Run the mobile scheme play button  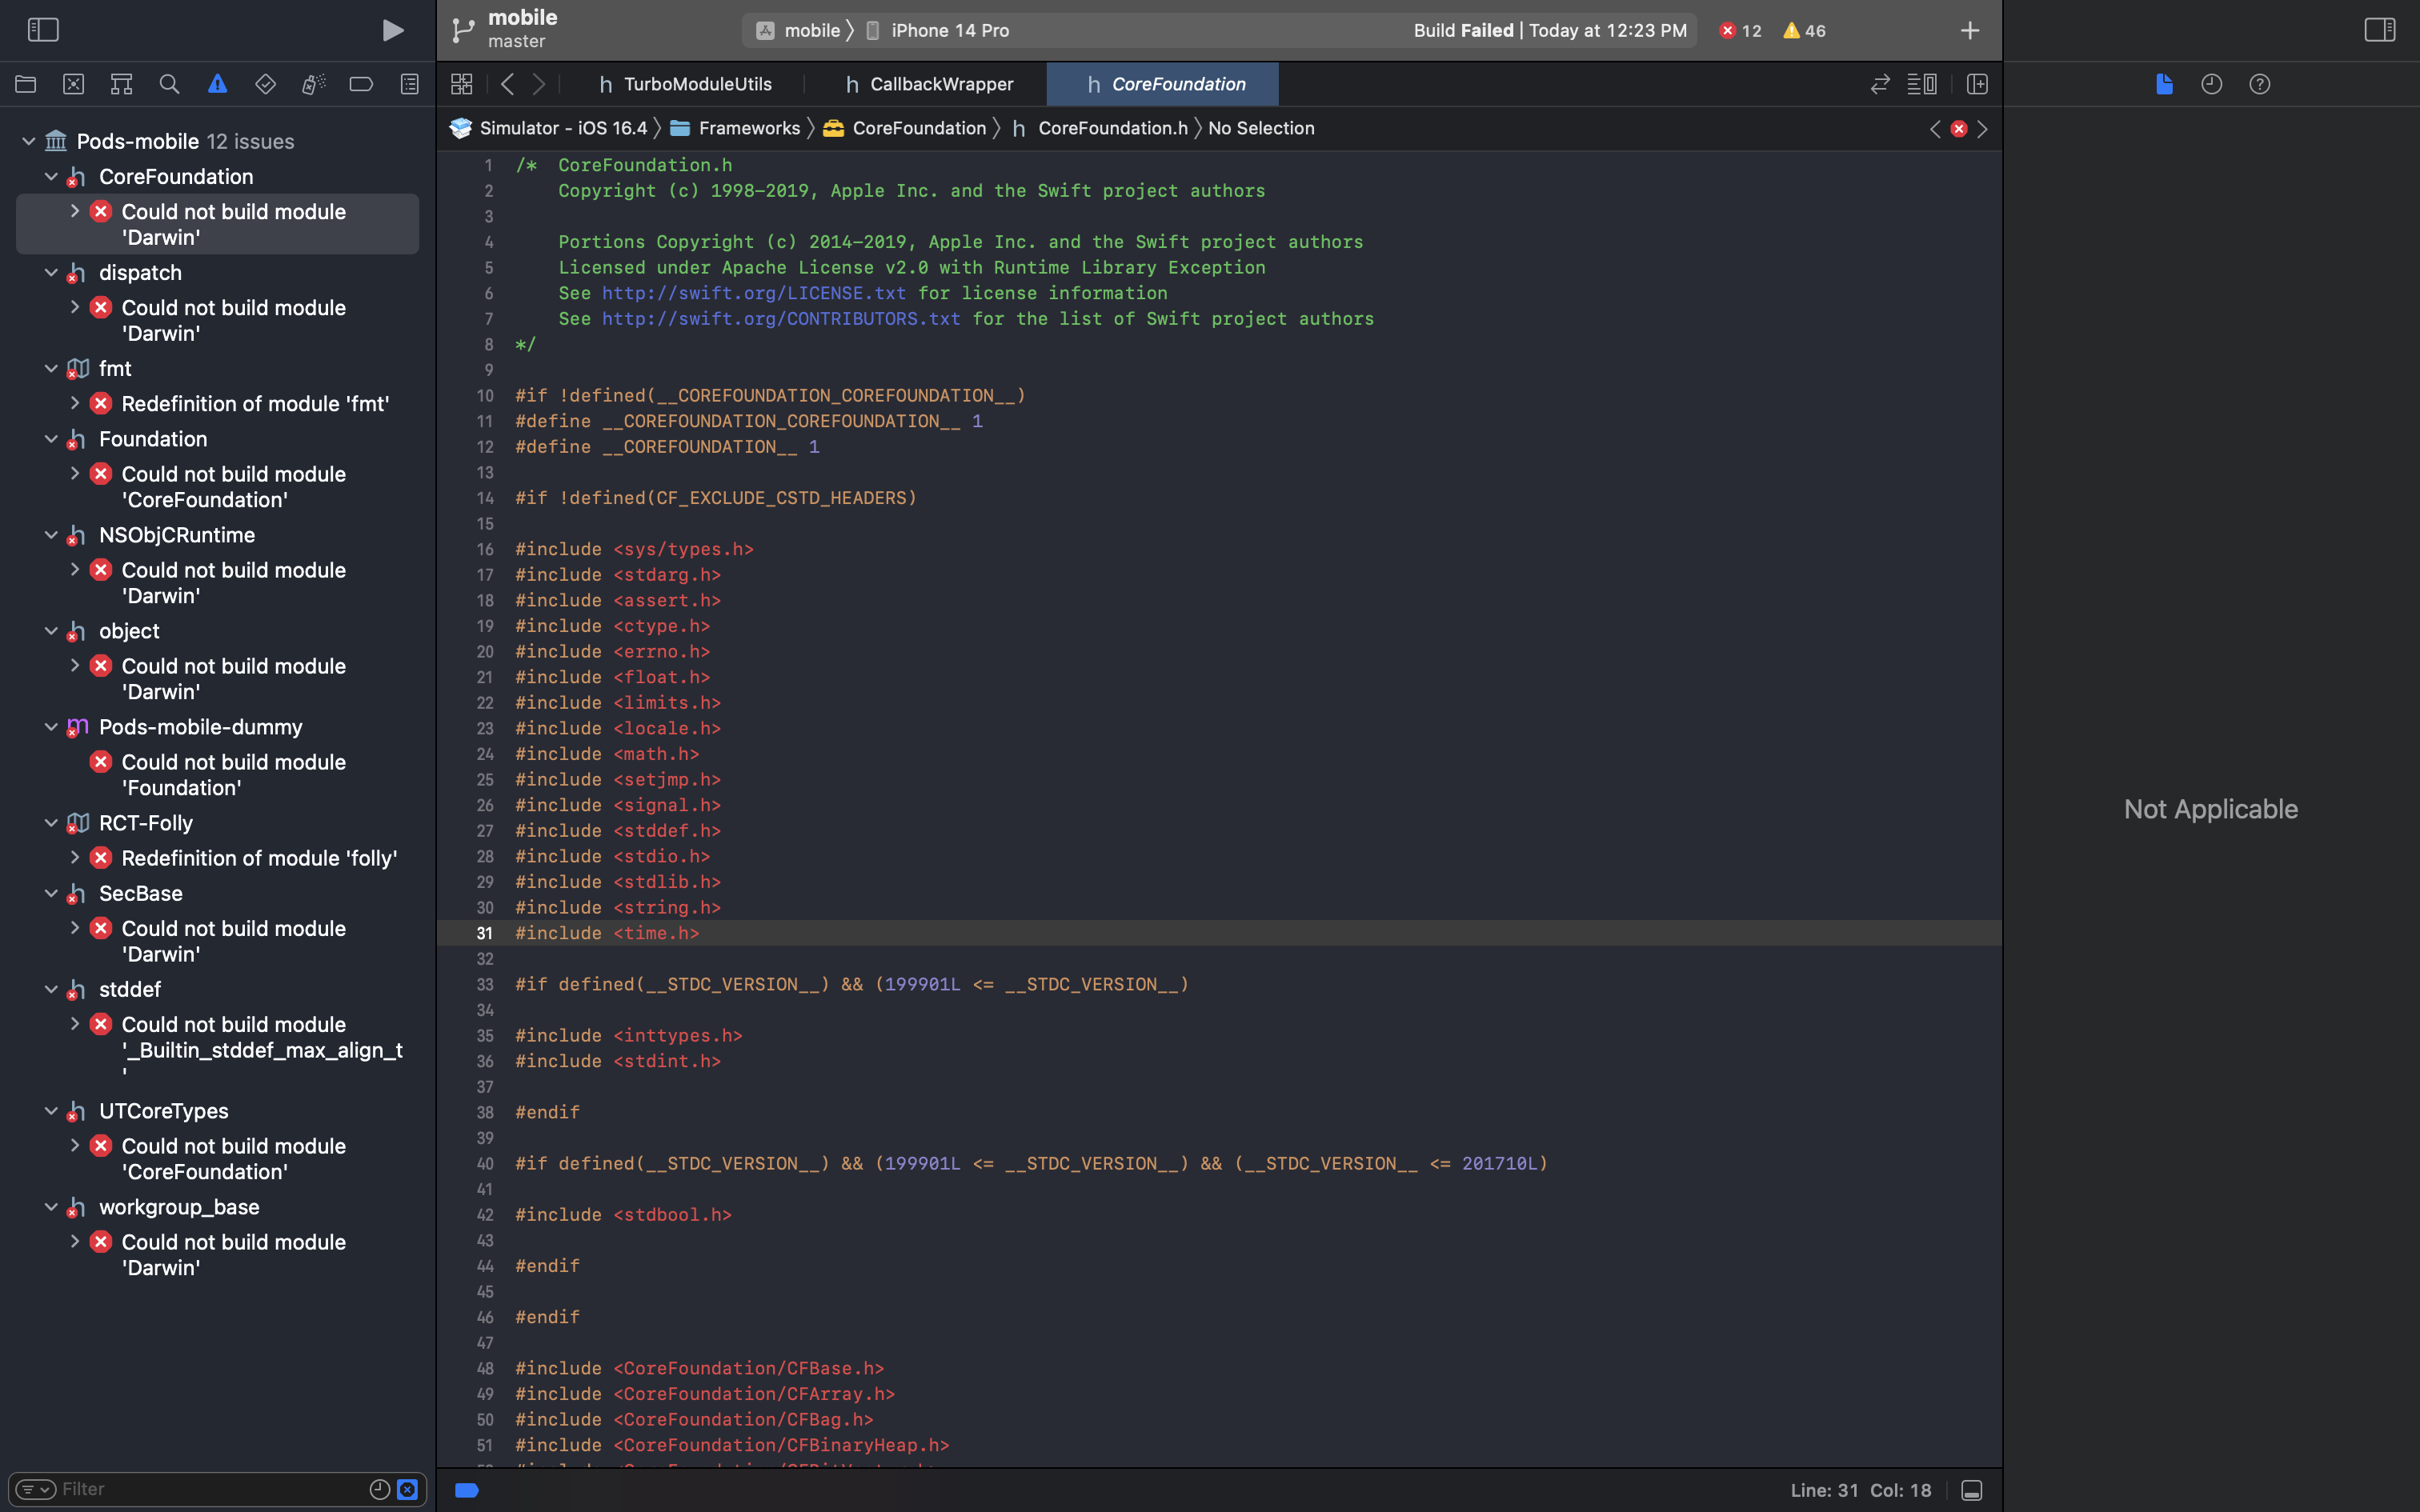pyautogui.click(x=393, y=30)
